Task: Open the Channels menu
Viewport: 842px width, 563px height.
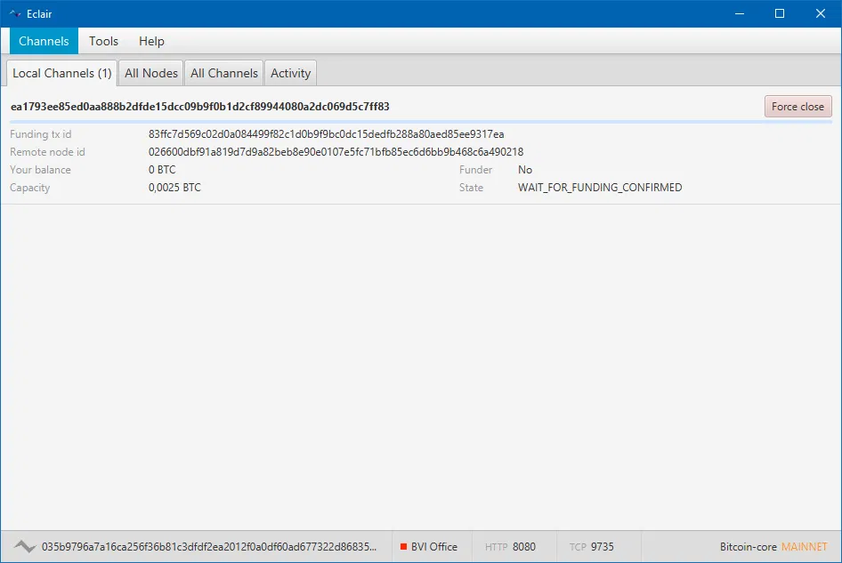Action: [44, 41]
